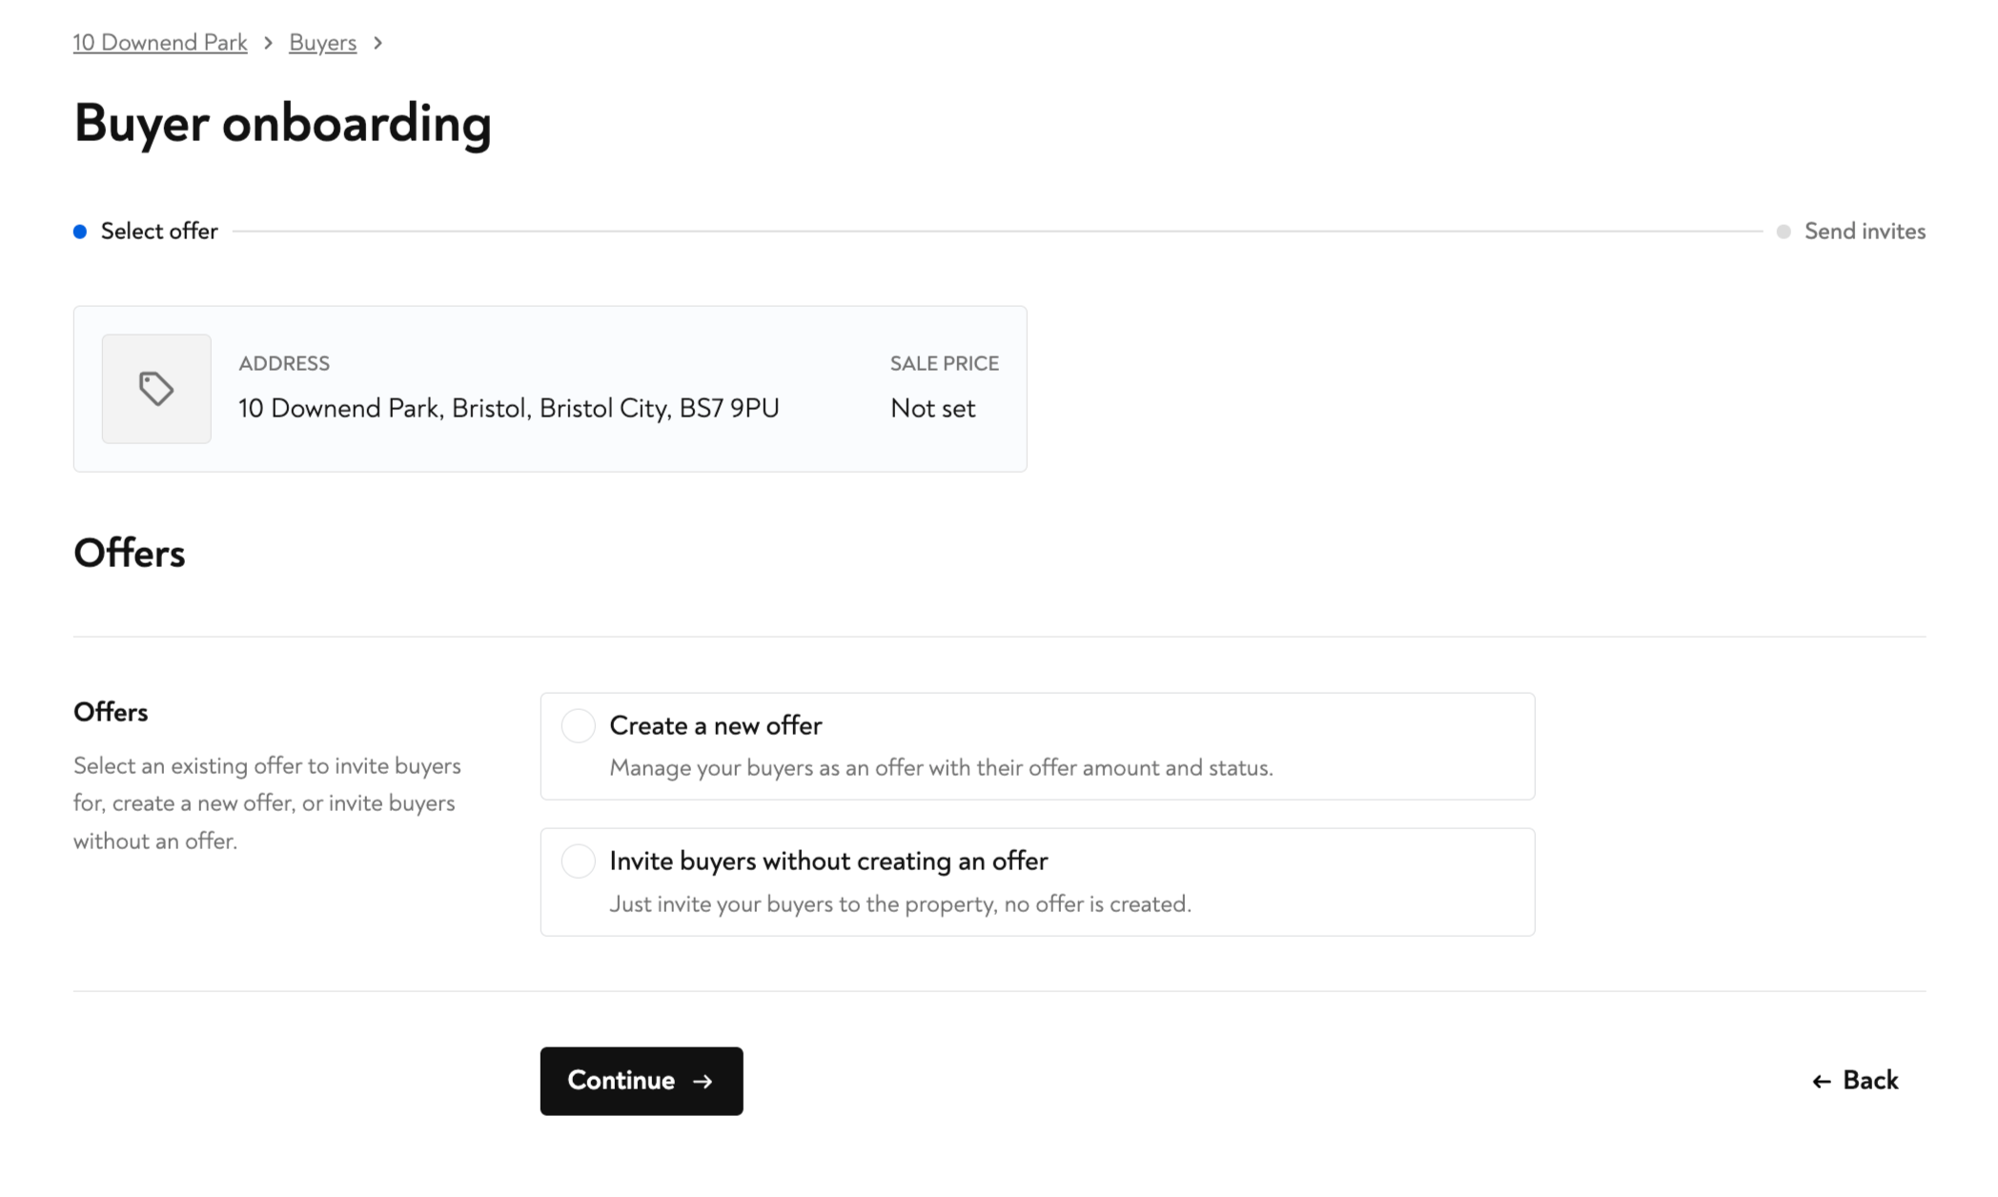
Task: Click the Select offer step label
Action: pyautogui.click(x=159, y=232)
